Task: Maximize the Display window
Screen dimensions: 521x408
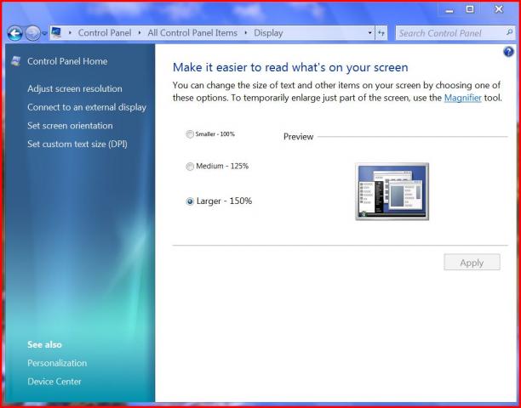Action: [x=470, y=9]
